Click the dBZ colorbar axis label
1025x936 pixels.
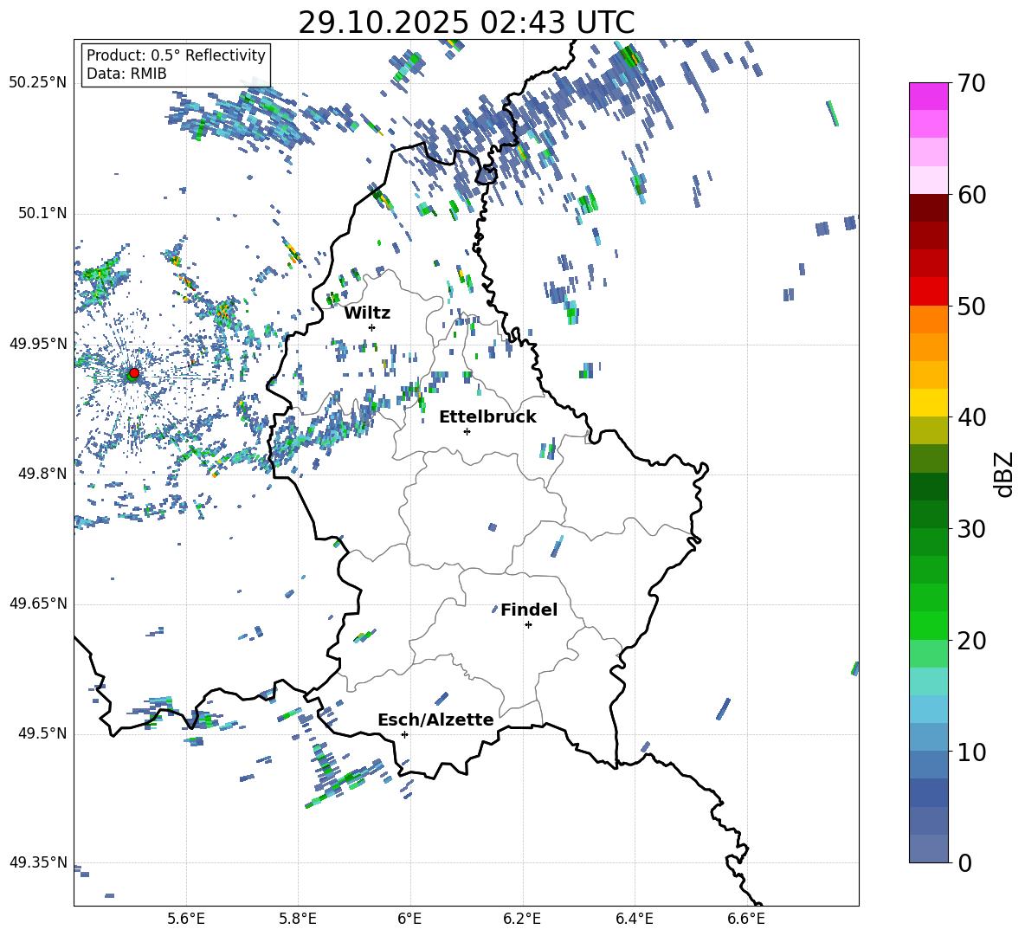(1004, 474)
